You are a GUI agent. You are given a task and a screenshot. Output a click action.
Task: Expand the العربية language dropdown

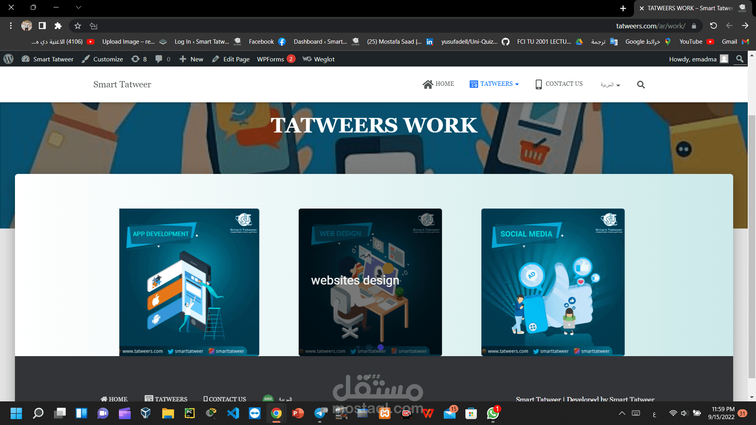(610, 85)
